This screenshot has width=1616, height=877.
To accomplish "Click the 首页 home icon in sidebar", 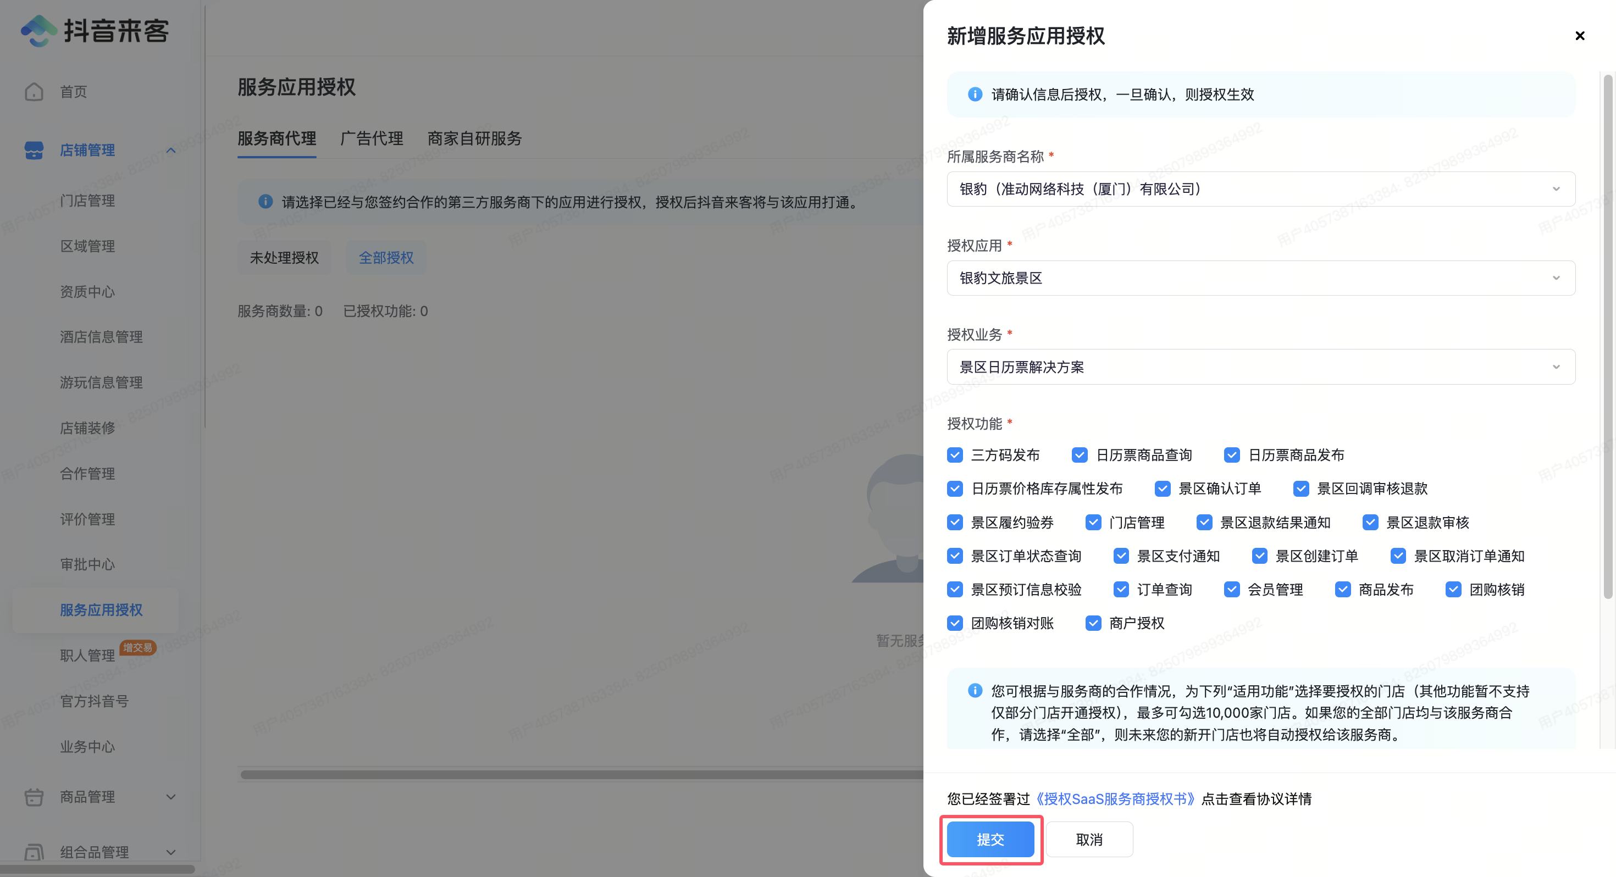I will coord(34,92).
